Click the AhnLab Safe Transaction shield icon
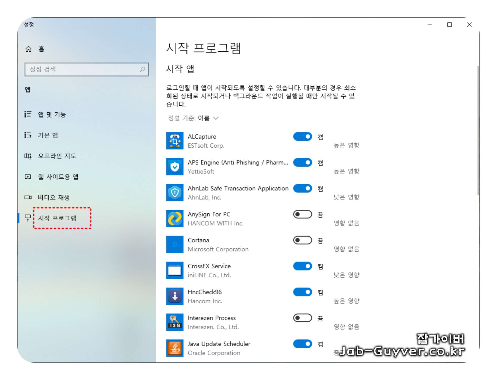 [x=175, y=192]
